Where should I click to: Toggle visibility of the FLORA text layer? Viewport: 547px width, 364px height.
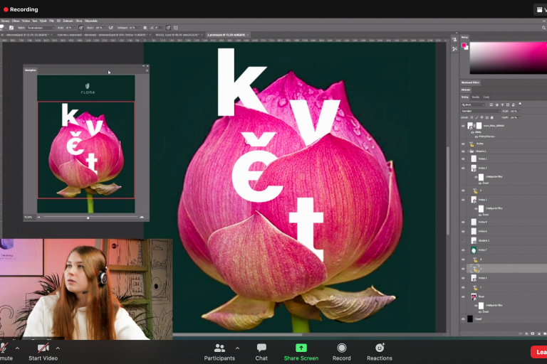pyautogui.click(x=463, y=143)
